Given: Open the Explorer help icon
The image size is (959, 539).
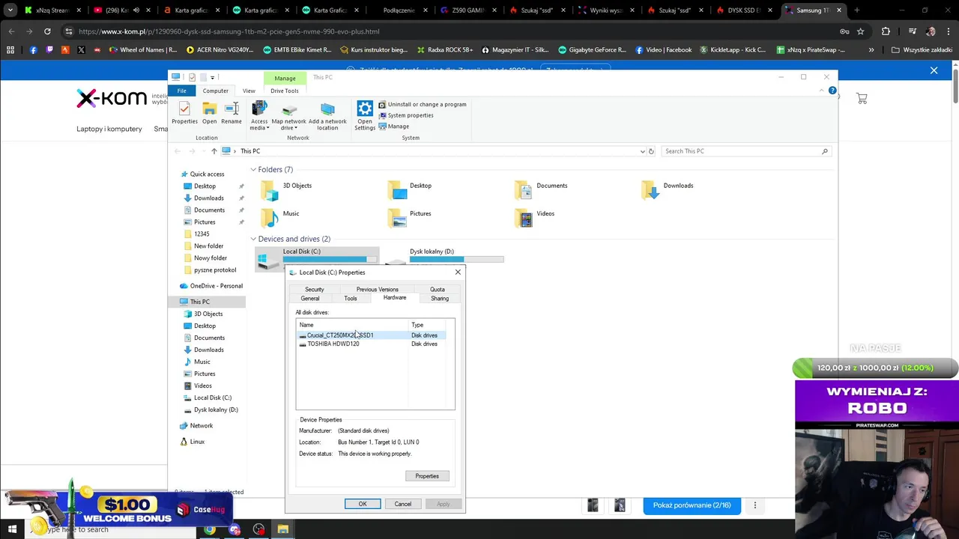Looking at the screenshot, I should tap(832, 91).
